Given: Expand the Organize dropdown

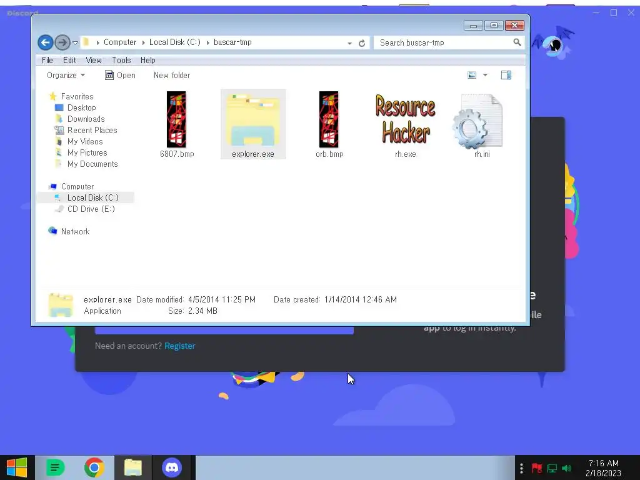Looking at the screenshot, I should click(x=66, y=75).
